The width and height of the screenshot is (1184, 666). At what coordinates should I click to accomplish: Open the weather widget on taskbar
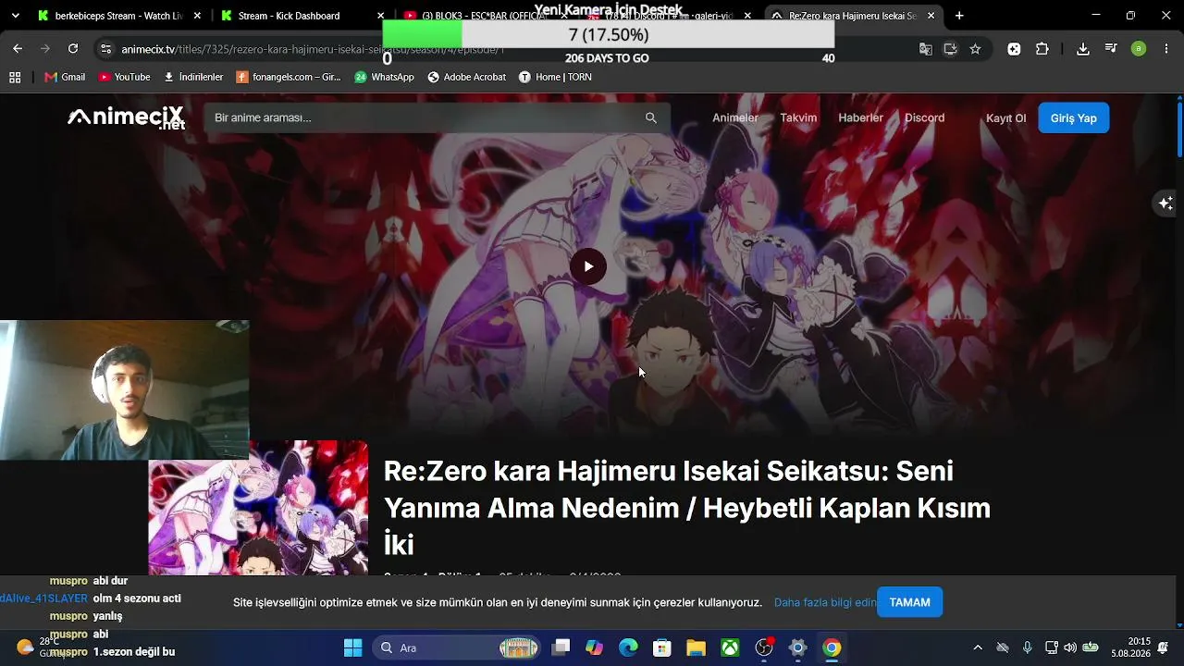point(39,647)
